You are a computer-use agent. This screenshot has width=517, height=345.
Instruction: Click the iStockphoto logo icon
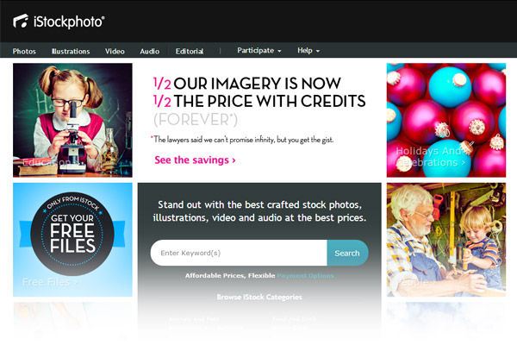21,21
